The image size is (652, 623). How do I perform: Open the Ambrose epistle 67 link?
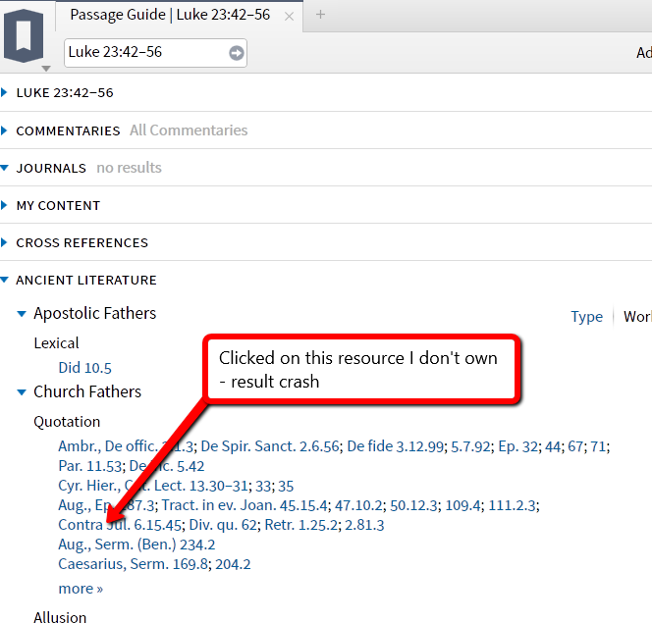575,446
